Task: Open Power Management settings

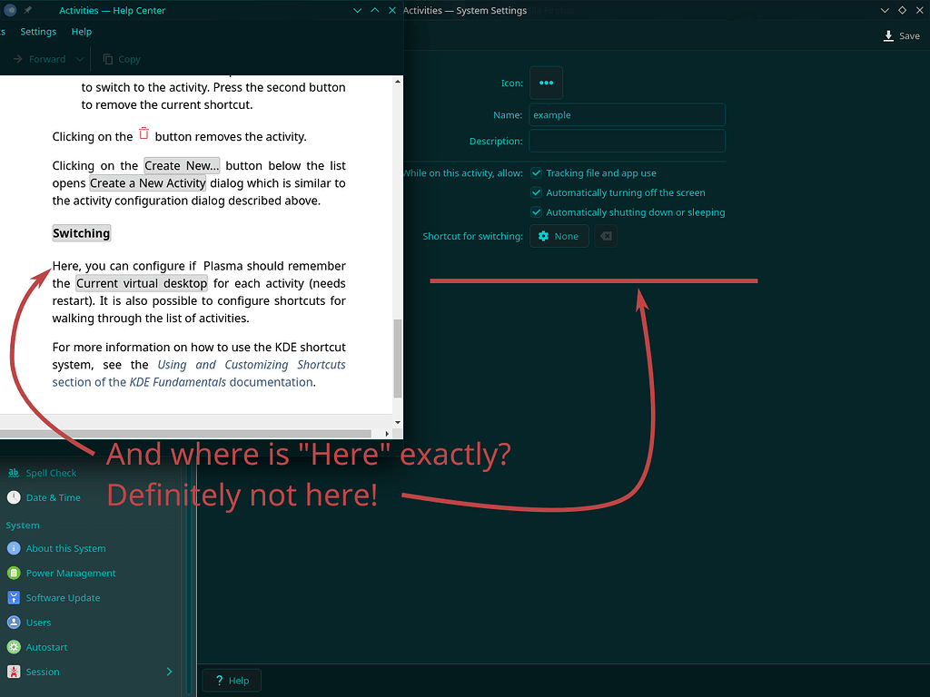Action: pos(69,573)
